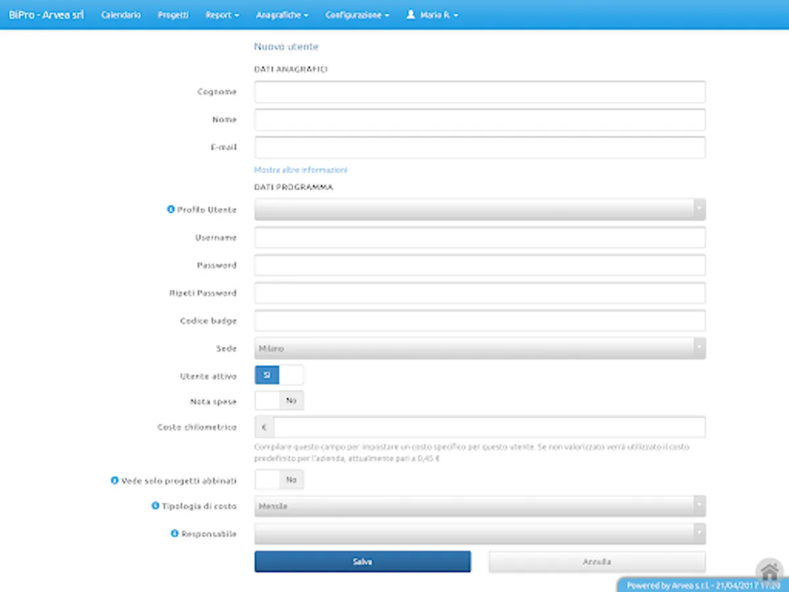This screenshot has width=789, height=592.
Task: Open the Sede dropdown showing Milano
Action: coord(480,348)
